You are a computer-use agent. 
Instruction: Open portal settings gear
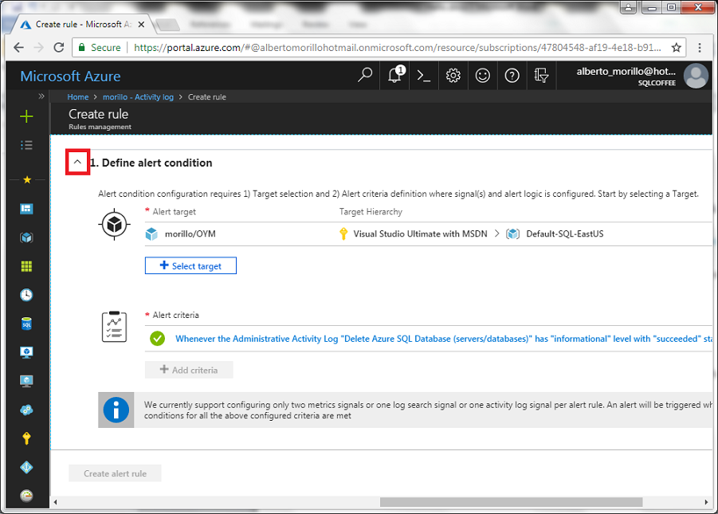453,76
